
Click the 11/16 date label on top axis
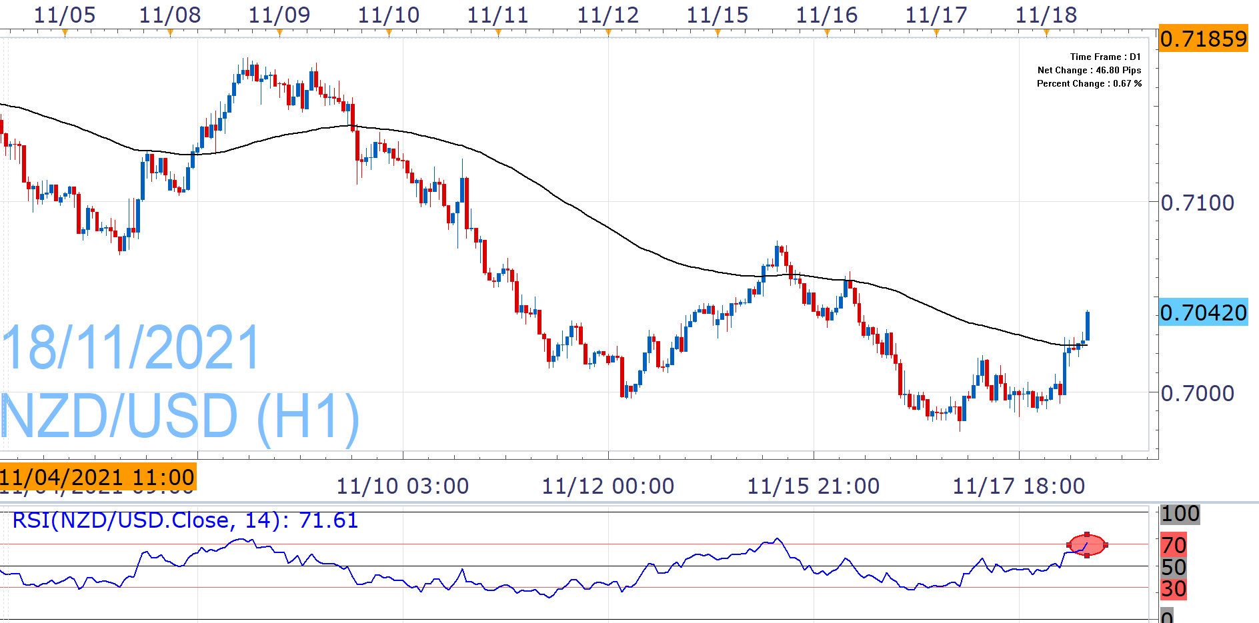pos(827,15)
